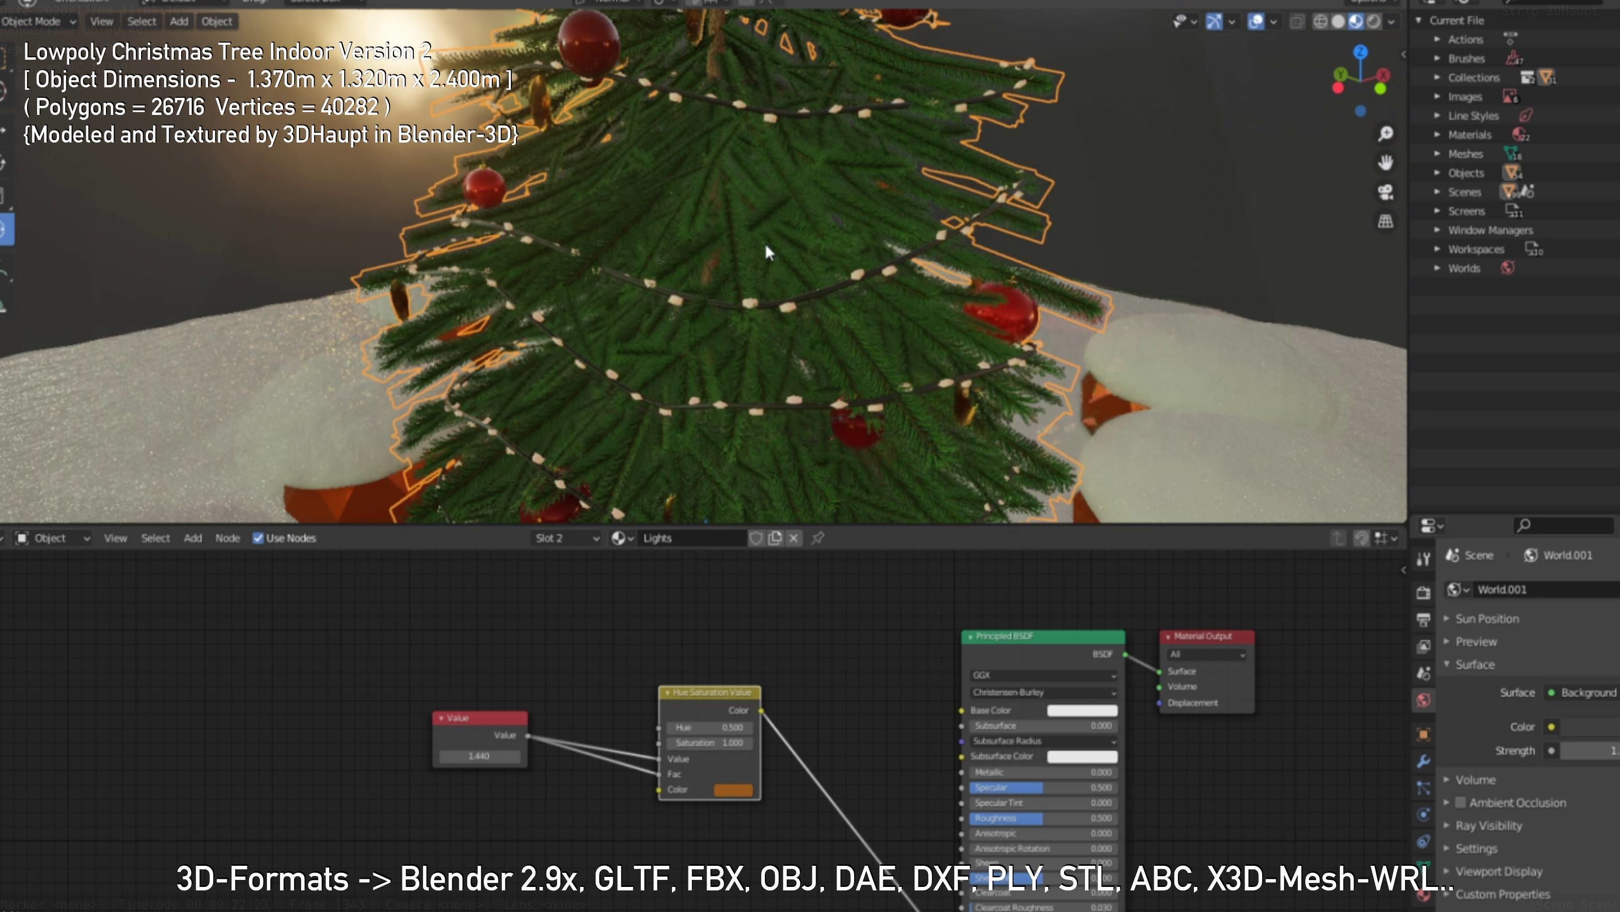This screenshot has width=1620, height=912.
Task: Toggle viewport gizmos visibility button
Action: (x=1214, y=22)
